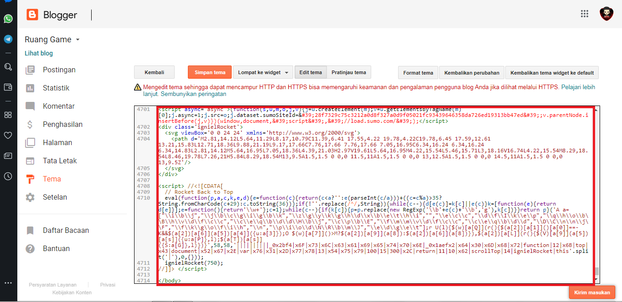Click the '// Rocket Back to Top' comment
This screenshot has width=622, height=302.
(199, 192)
